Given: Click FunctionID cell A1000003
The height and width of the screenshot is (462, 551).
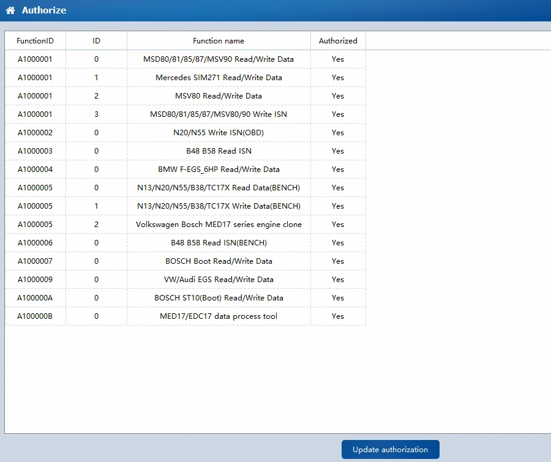Looking at the screenshot, I should (x=35, y=151).
